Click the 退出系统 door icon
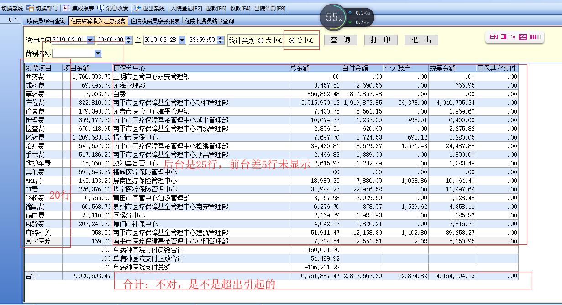Viewport: 562px width, 305px height. click(x=137, y=8)
